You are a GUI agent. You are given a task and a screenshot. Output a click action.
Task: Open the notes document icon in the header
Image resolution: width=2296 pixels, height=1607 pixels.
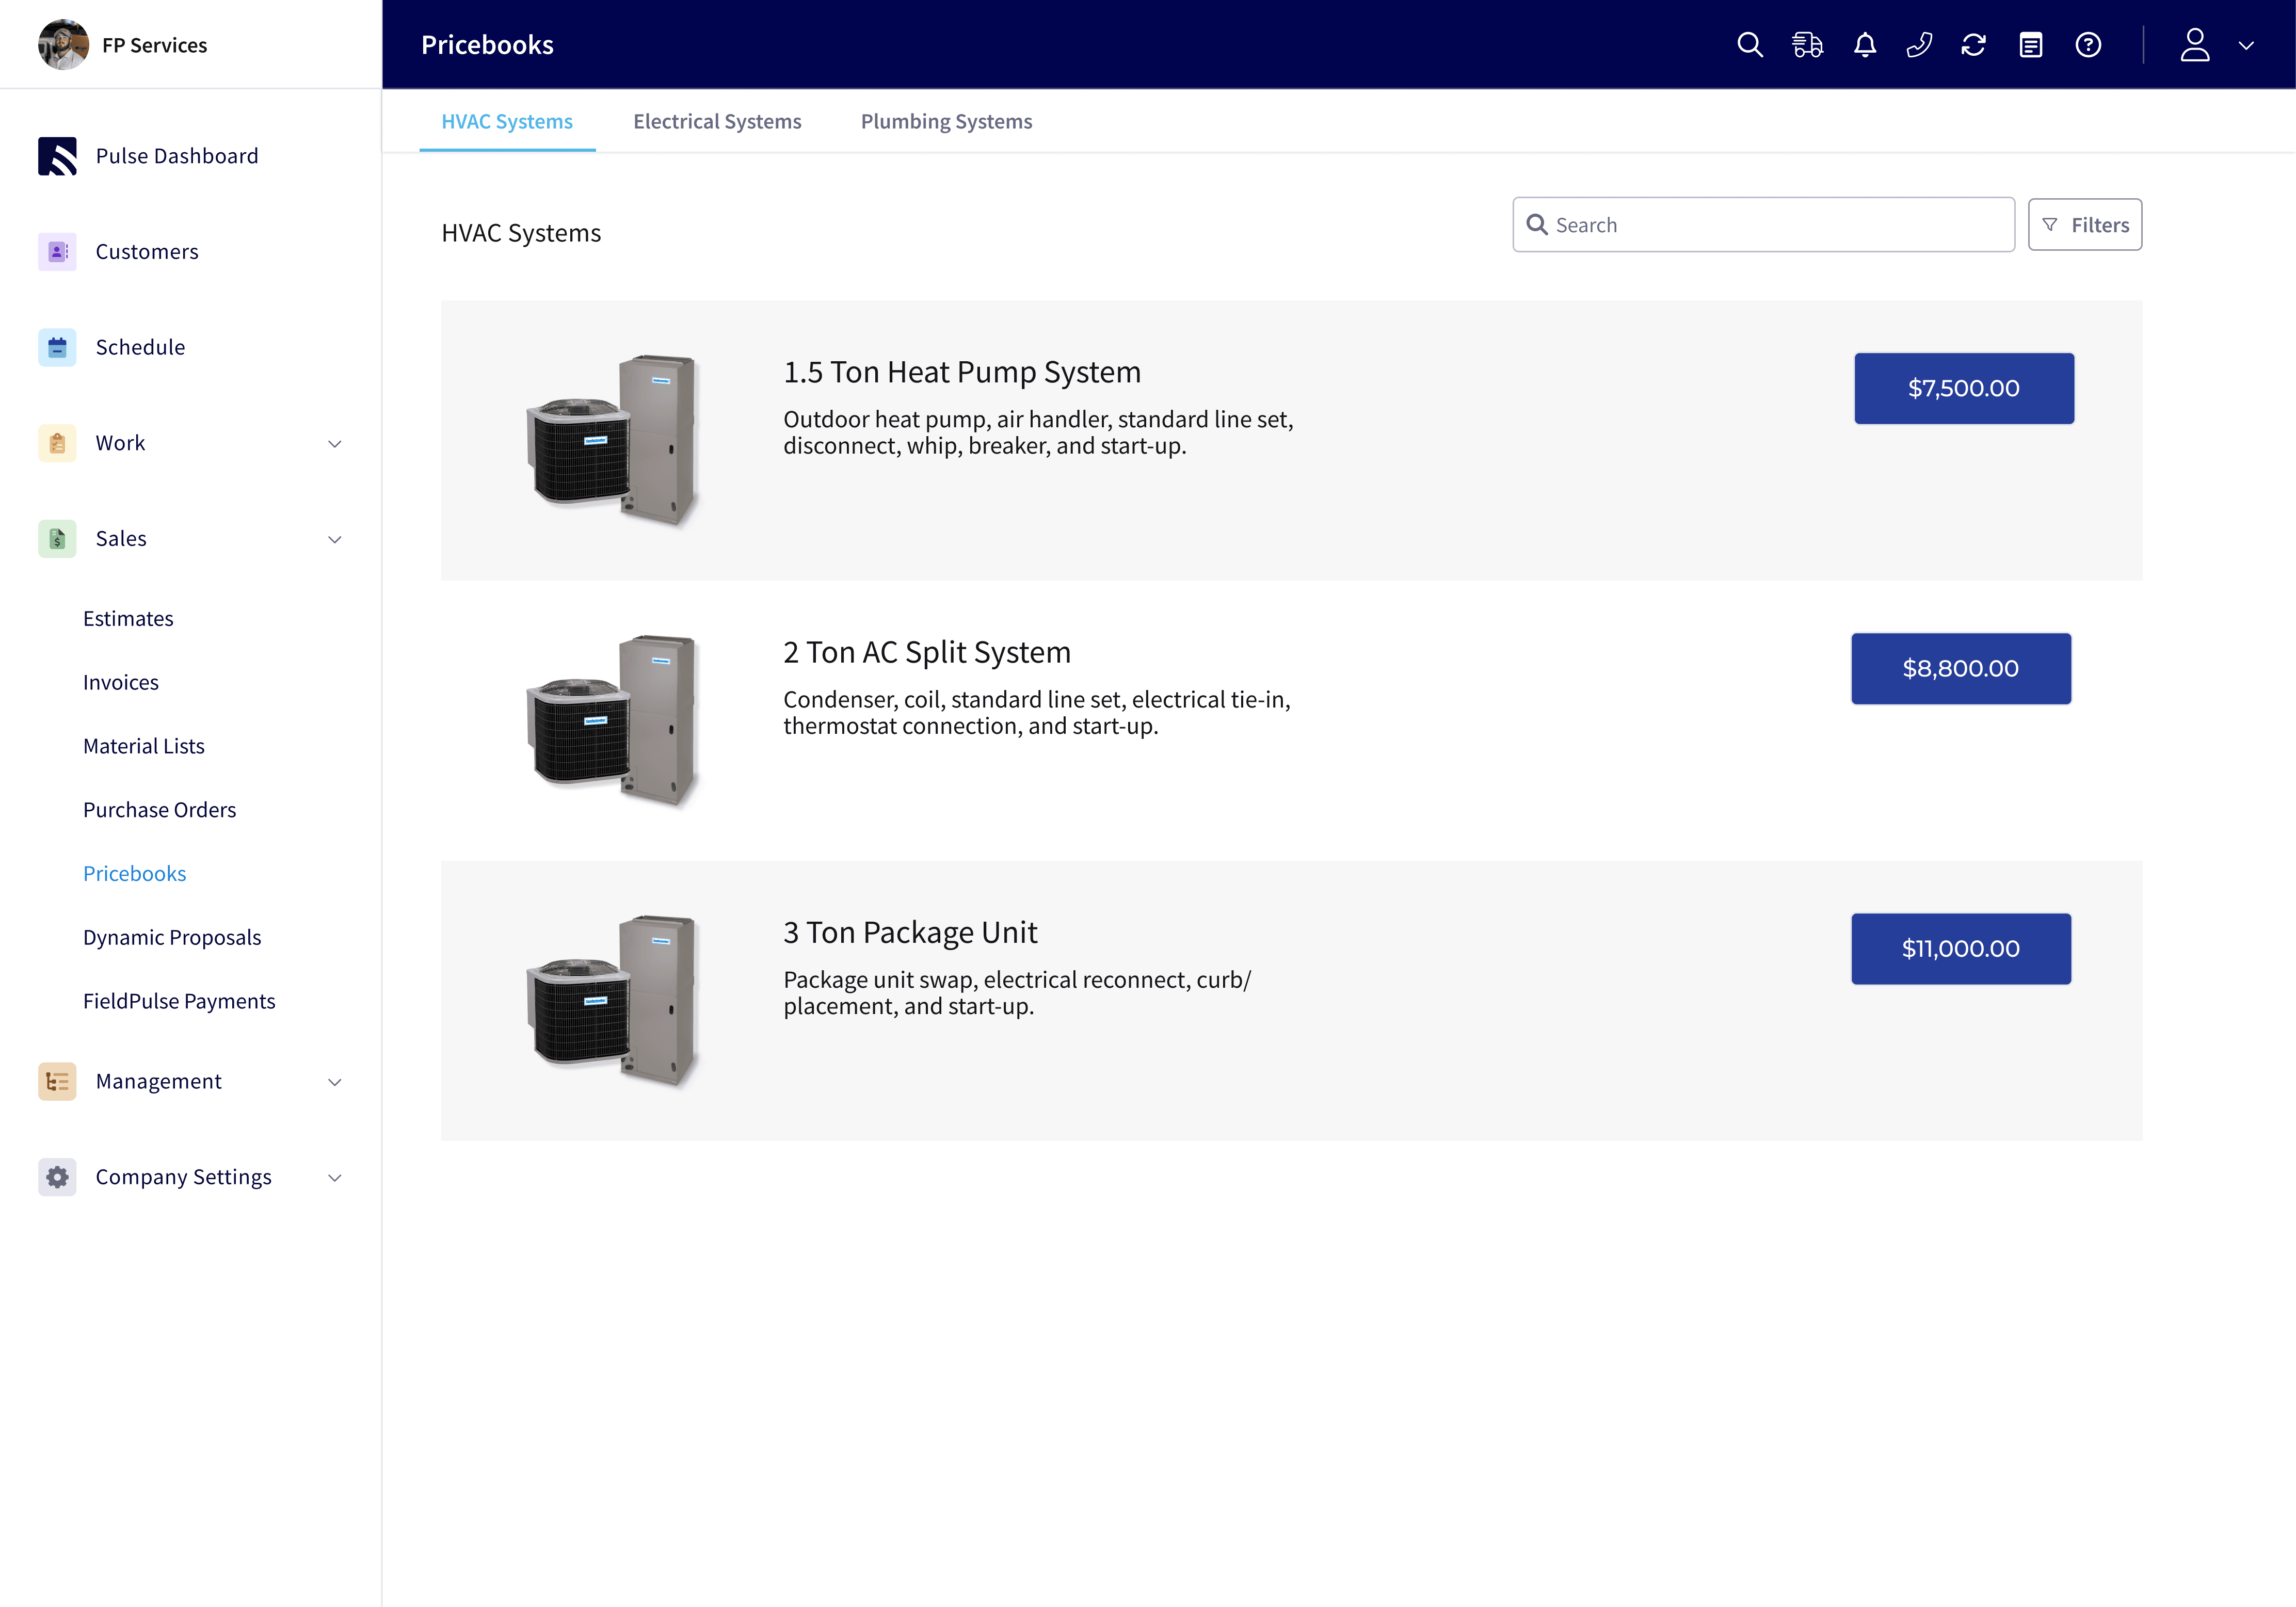[2030, 45]
